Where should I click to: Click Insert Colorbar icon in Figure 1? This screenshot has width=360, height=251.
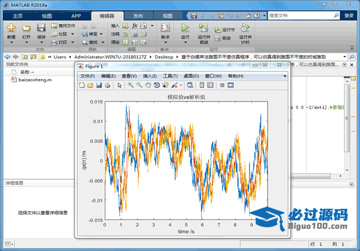[201, 85]
